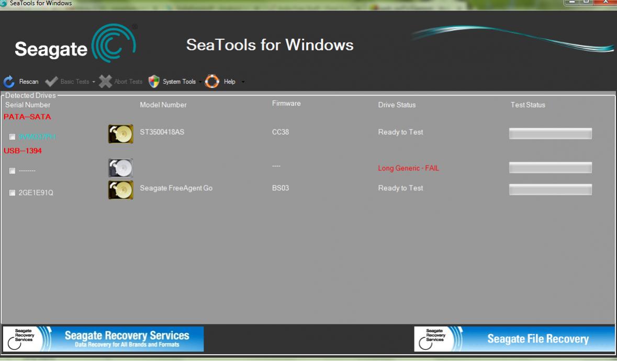Open the System Tools menu label
The height and width of the screenshot is (361, 617).
pos(179,82)
